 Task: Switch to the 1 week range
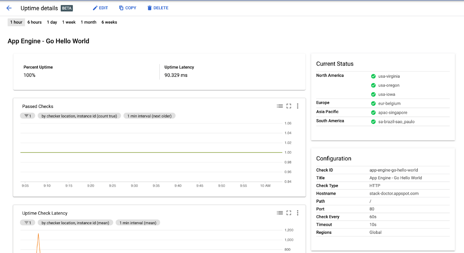69,22
